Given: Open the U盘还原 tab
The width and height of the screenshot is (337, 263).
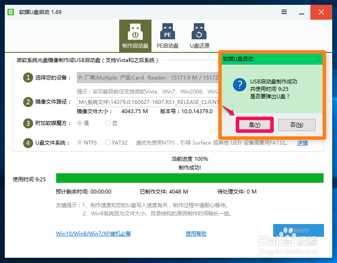Looking at the screenshot, I should pyautogui.click(x=199, y=36).
